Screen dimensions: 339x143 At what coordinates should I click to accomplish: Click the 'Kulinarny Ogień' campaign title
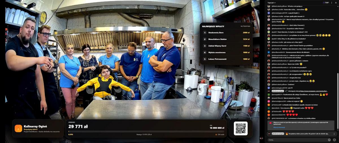click(x=35, y=126)
